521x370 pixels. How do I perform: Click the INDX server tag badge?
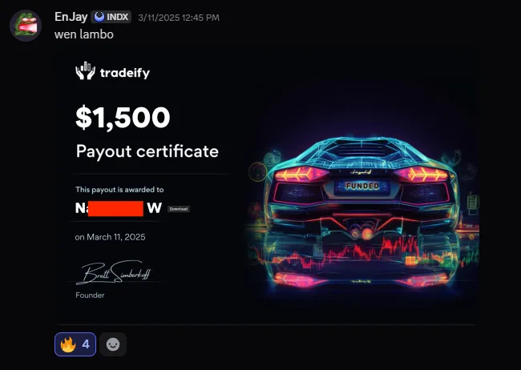pyautogui.click(x=111, y=17)
